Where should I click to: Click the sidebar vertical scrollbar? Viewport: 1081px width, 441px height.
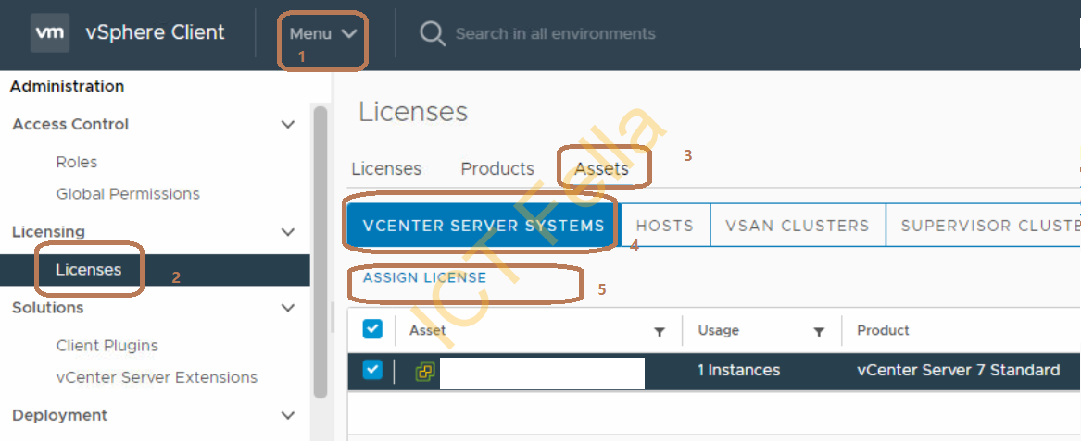(320, 251)
